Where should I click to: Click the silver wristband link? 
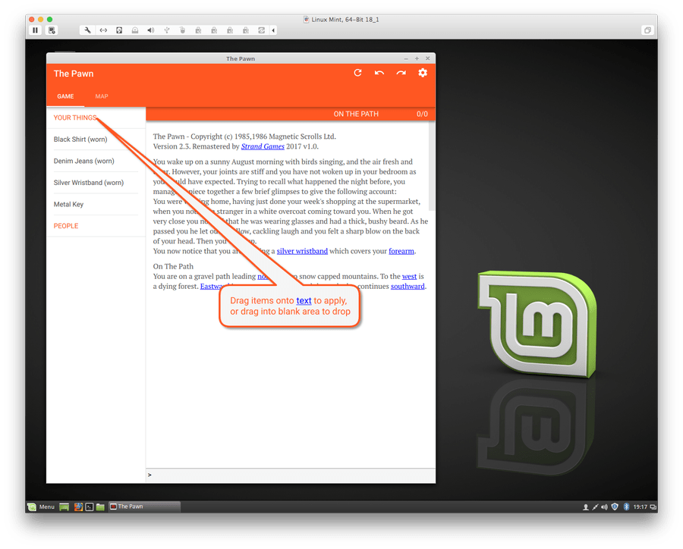point(302,251)
